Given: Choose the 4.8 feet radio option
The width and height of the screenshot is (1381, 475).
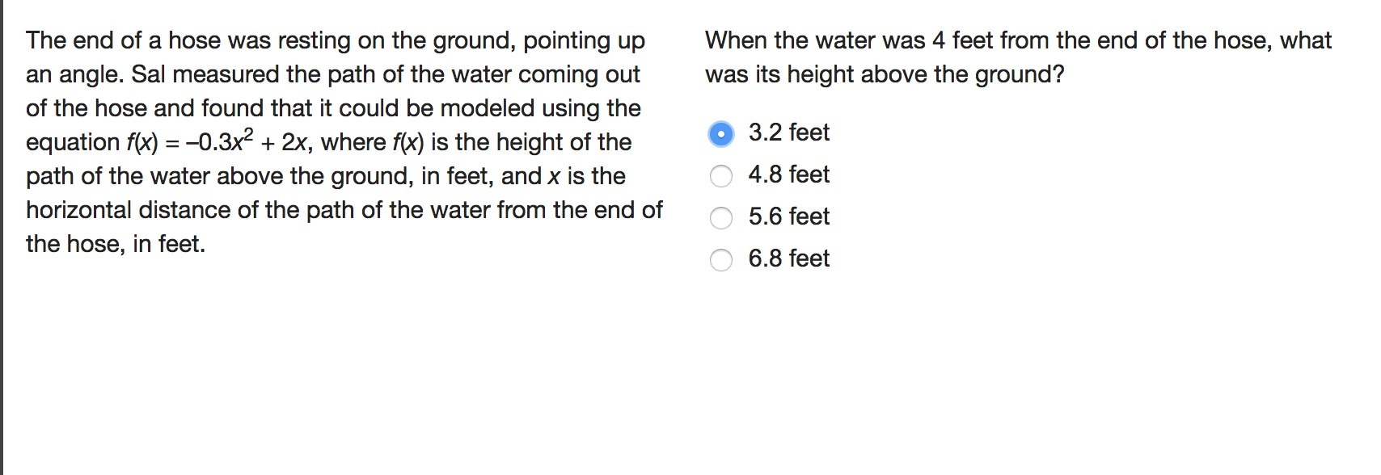Looking at the screenshot, I should tap(720, 175).
